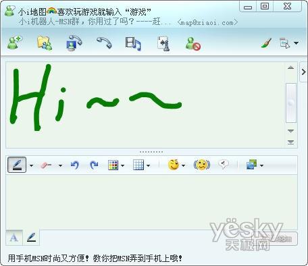Expand the side panel chevron
The image size is (308, 266).
pos(304,72)
